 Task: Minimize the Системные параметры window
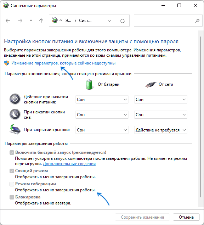pyautogui.click(x=163, y=5)
